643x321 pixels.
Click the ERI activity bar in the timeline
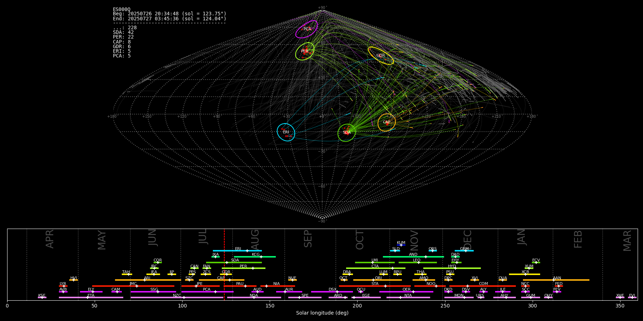(237, 251)
